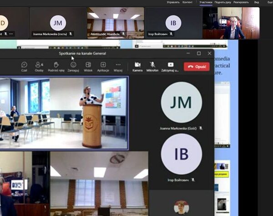Screen dimensions: 273x216
Task: Click Zatrzymaj stop sharing icon
Action: 171,66
